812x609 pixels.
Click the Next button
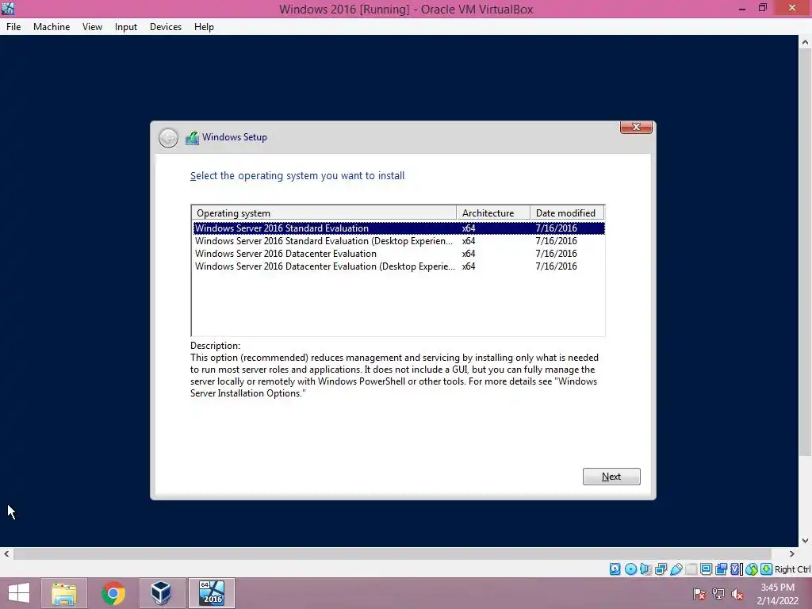click(x=611, y=477)
